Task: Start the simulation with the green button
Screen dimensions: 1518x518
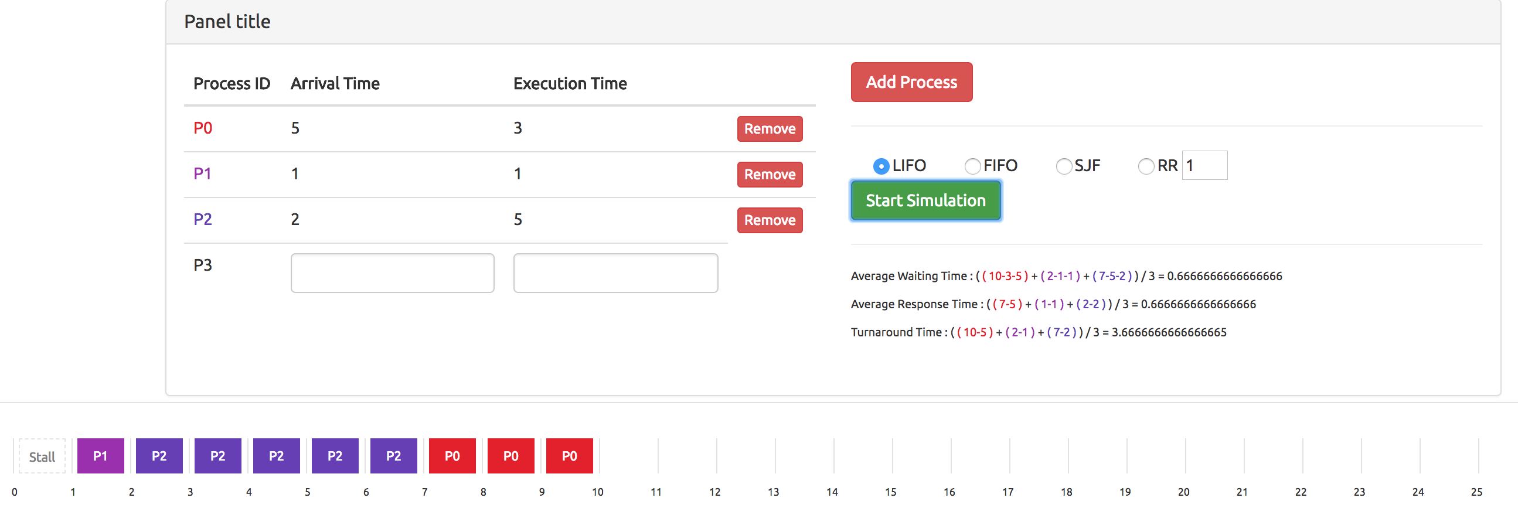Action: (x=925, y=200)
